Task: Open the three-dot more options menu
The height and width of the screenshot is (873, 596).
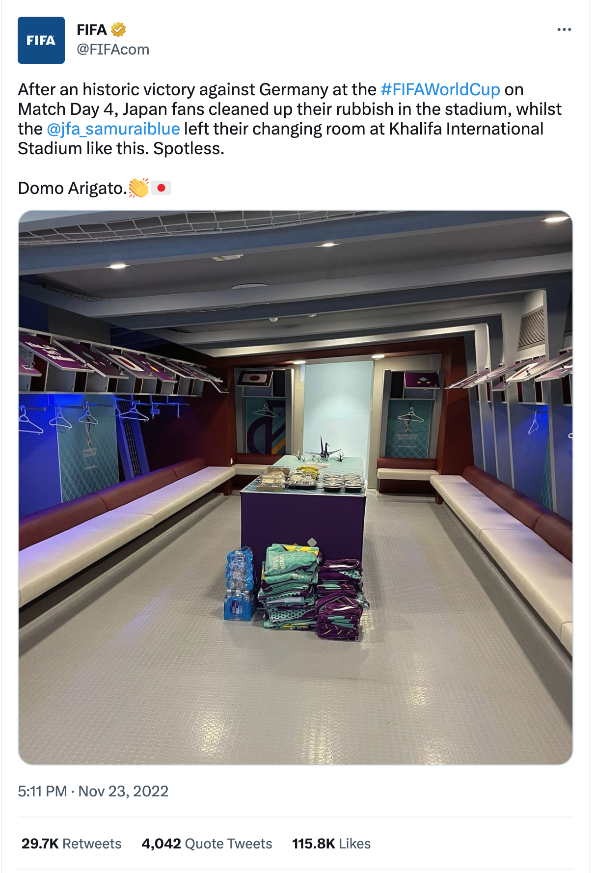Action: 564,29
